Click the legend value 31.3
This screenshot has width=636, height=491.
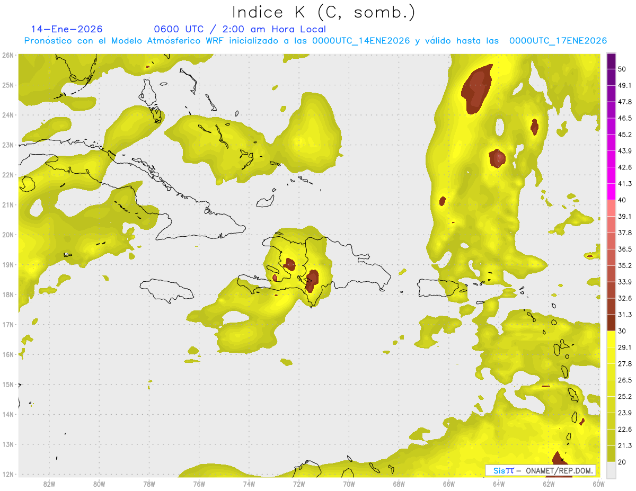coord(625,315)
